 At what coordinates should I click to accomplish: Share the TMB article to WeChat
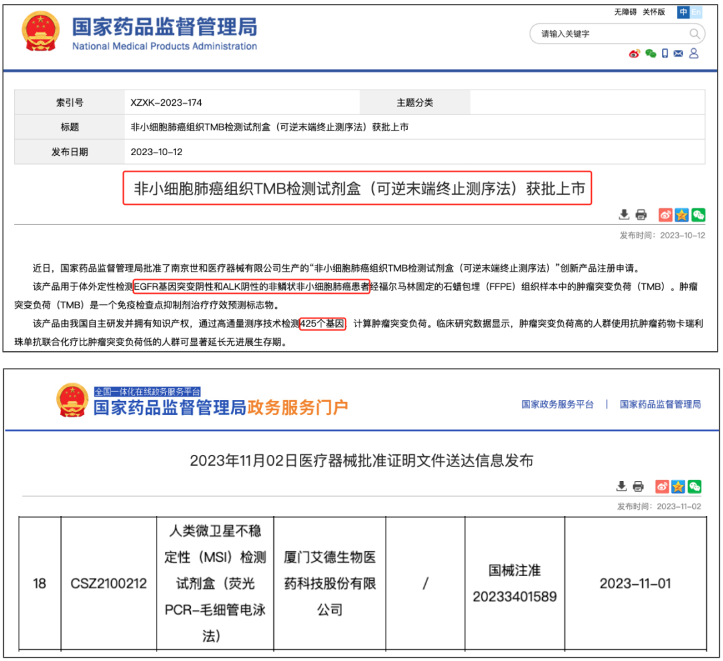pyautogui.click(x=698, y=215)
